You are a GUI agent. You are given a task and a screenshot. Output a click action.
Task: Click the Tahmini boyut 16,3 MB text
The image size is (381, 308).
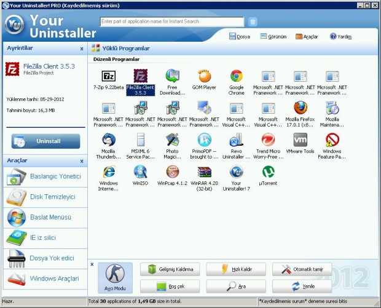click(31, 111)
